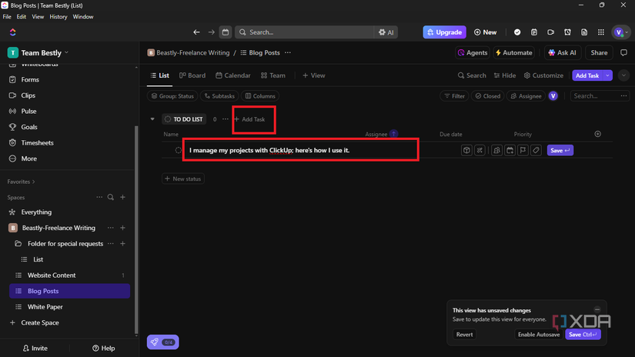The image size is (635, 357).
Task: Open the Team Bestly workspace dropdown
Action: pos(38,52)
